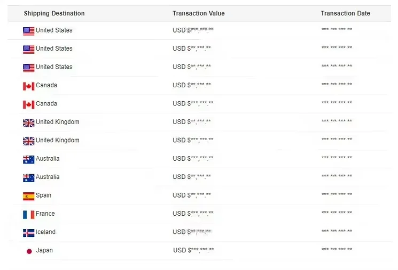This screenshot has height=270, width=398.
Task: Click the flag in the first Australia row
Action: coord(29,159)
